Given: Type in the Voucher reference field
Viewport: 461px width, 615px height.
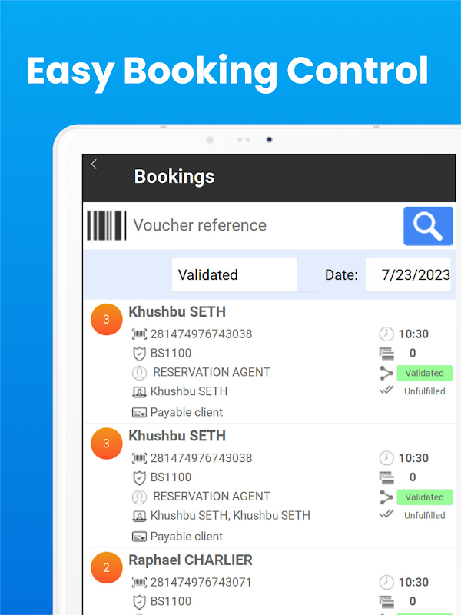Looking at the screenshot, I should (x=261, y=225).
